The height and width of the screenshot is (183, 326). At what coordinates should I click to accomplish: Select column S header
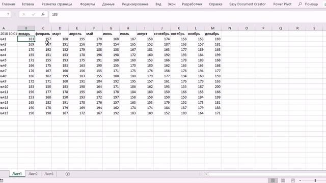[x=314, y=28]
